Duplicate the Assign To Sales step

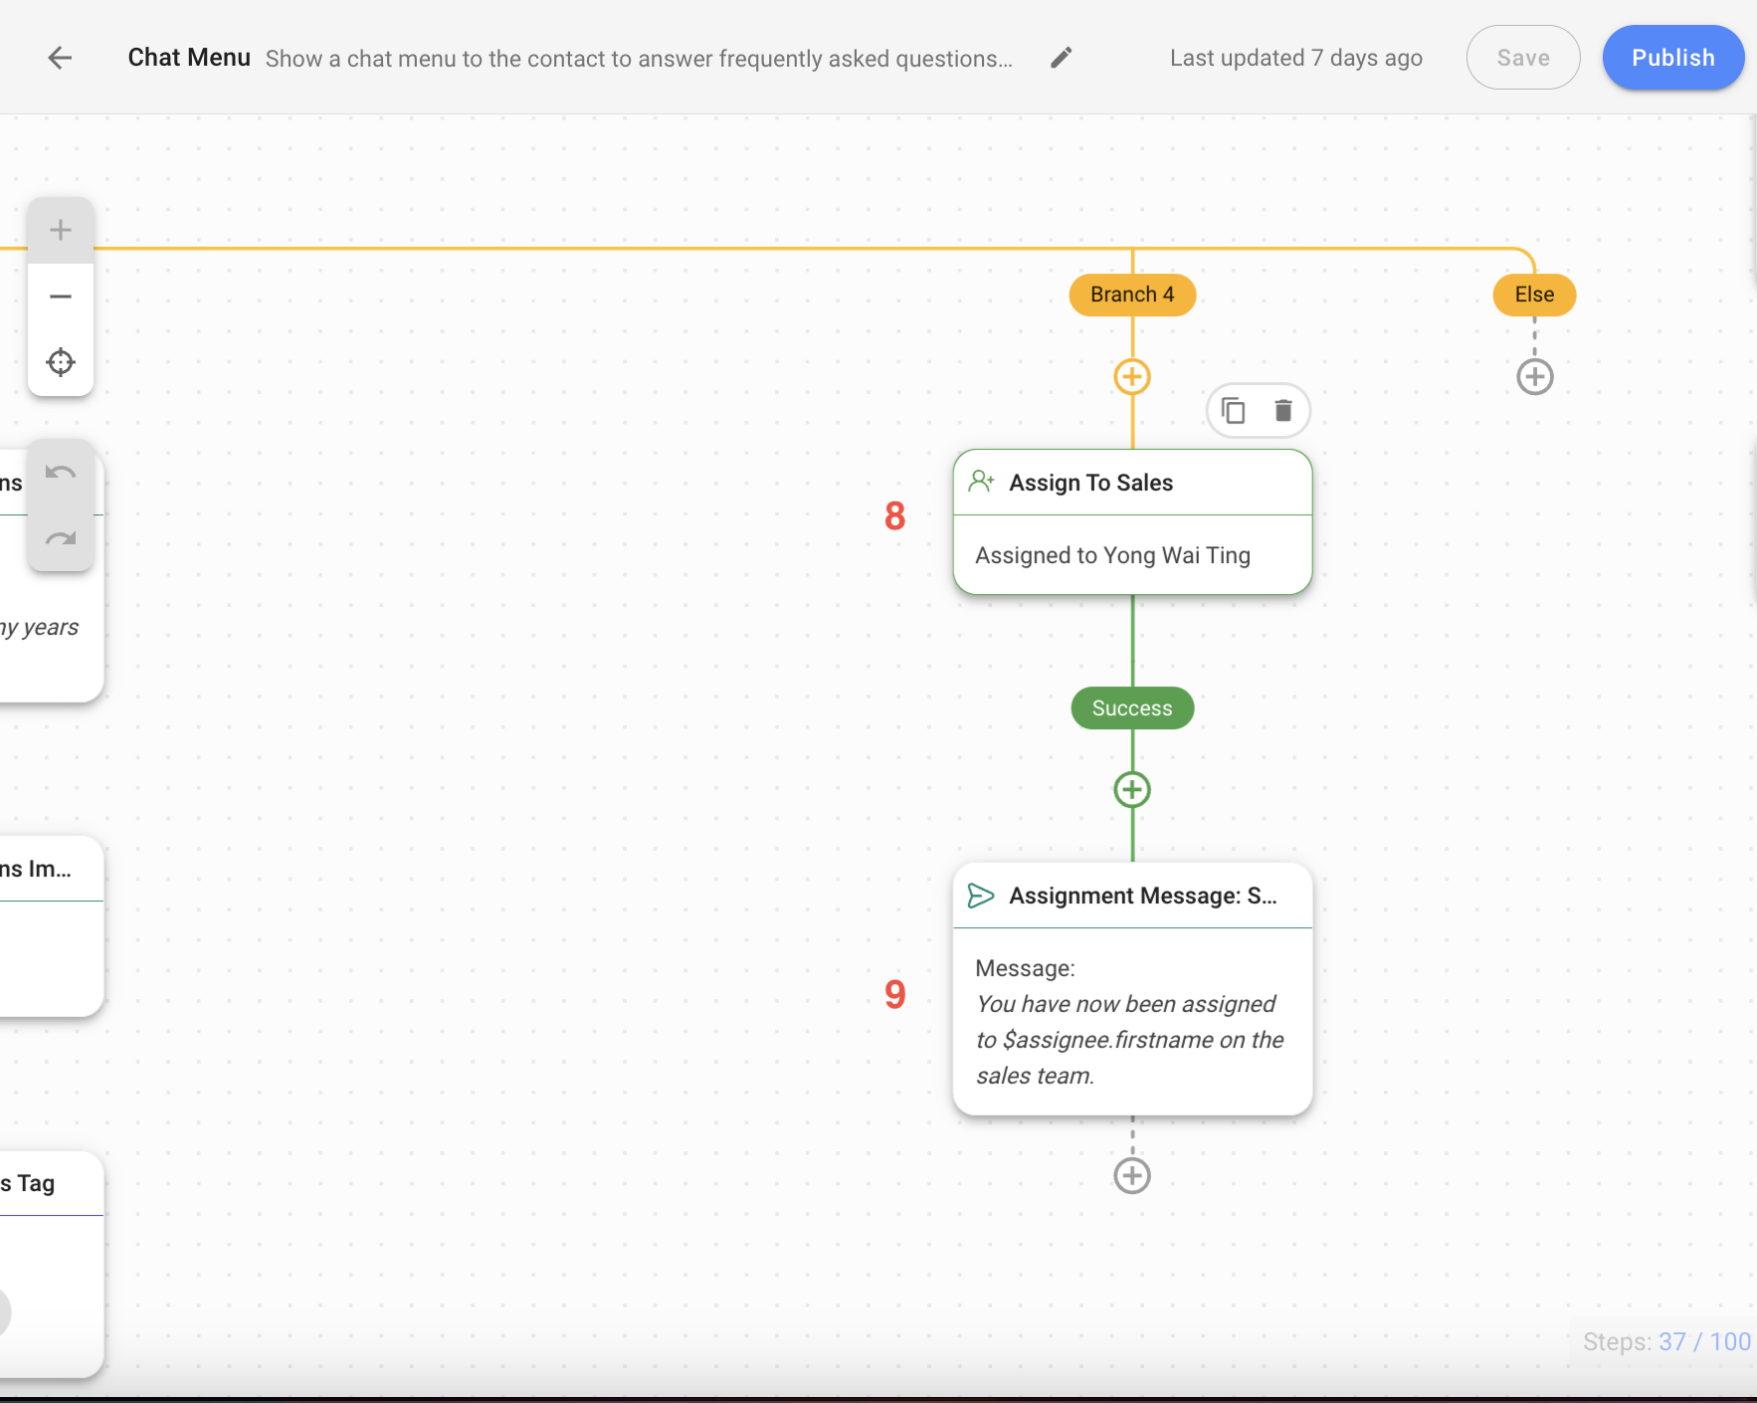coord(1234,410)
